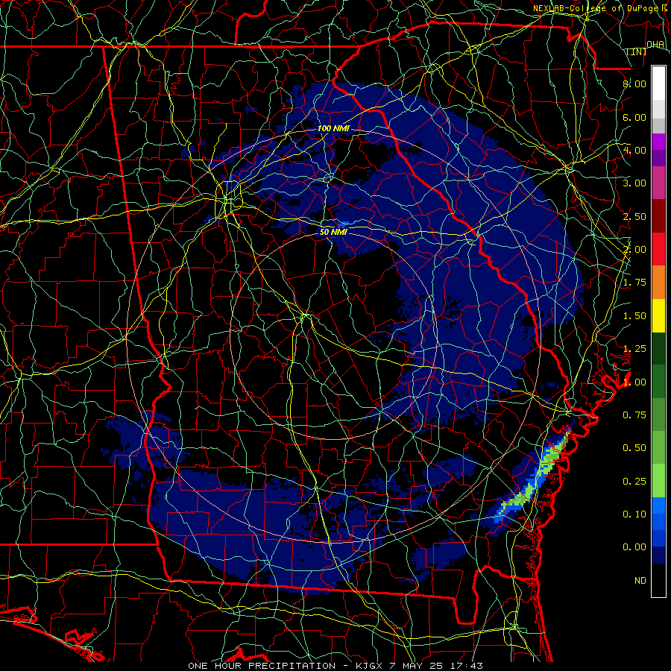Select the bright red swatch in the scale
This screenshot has width=671, height=671.
658,249
